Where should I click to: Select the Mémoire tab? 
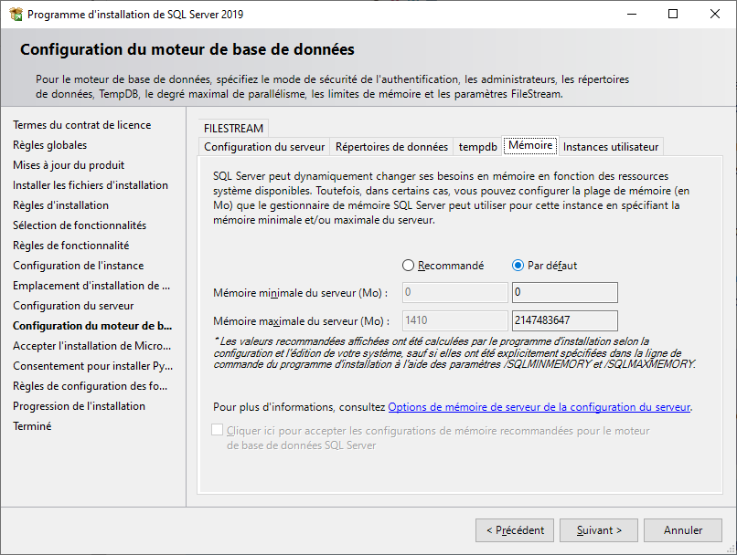[530, 145]
